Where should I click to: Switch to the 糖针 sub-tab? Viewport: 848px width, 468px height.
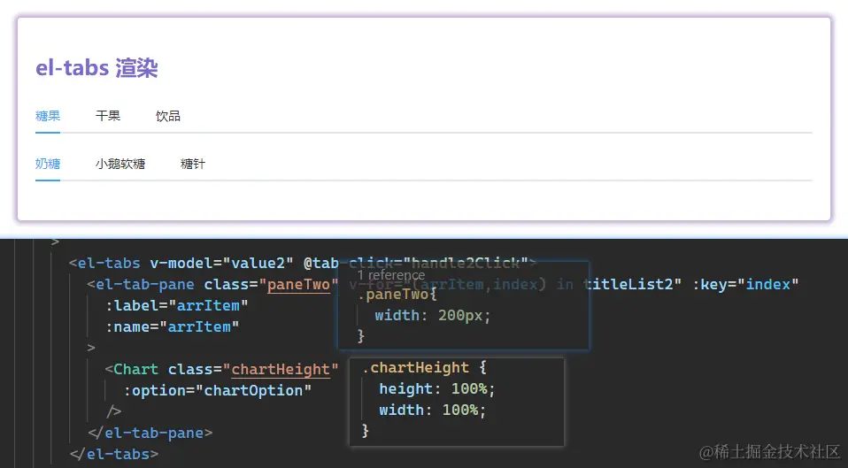pos(193,164)
